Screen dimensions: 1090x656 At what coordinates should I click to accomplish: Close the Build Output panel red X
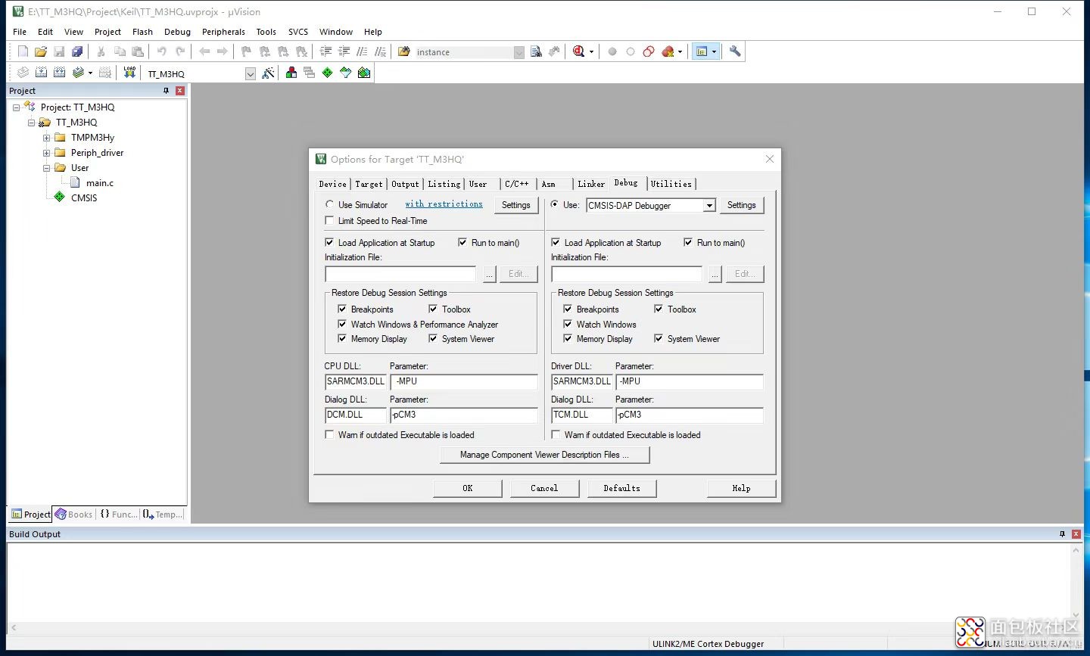pos(1076,533)
